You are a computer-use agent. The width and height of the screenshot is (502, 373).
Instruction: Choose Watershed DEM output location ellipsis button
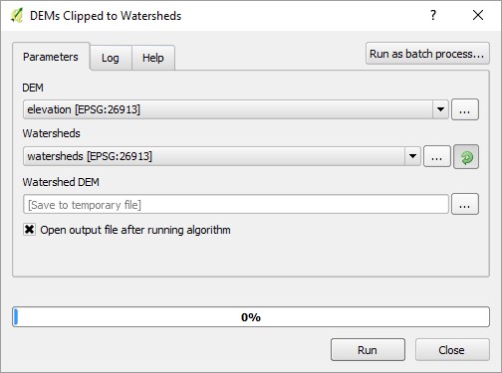465,204
